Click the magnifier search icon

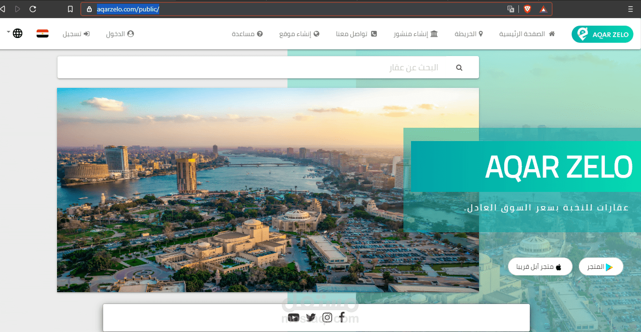[x=459, y=68]
